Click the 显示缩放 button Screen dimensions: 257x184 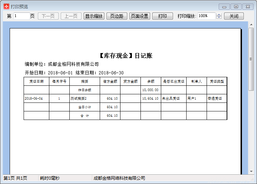[94, 16]
